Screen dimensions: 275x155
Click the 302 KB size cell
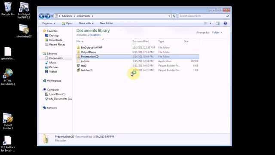coord(195,61)
